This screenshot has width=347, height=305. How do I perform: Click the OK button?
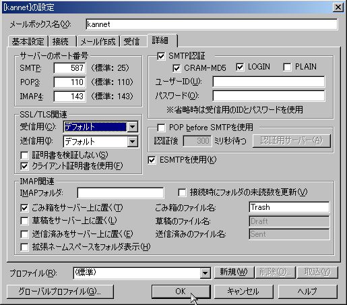point(181,292)
